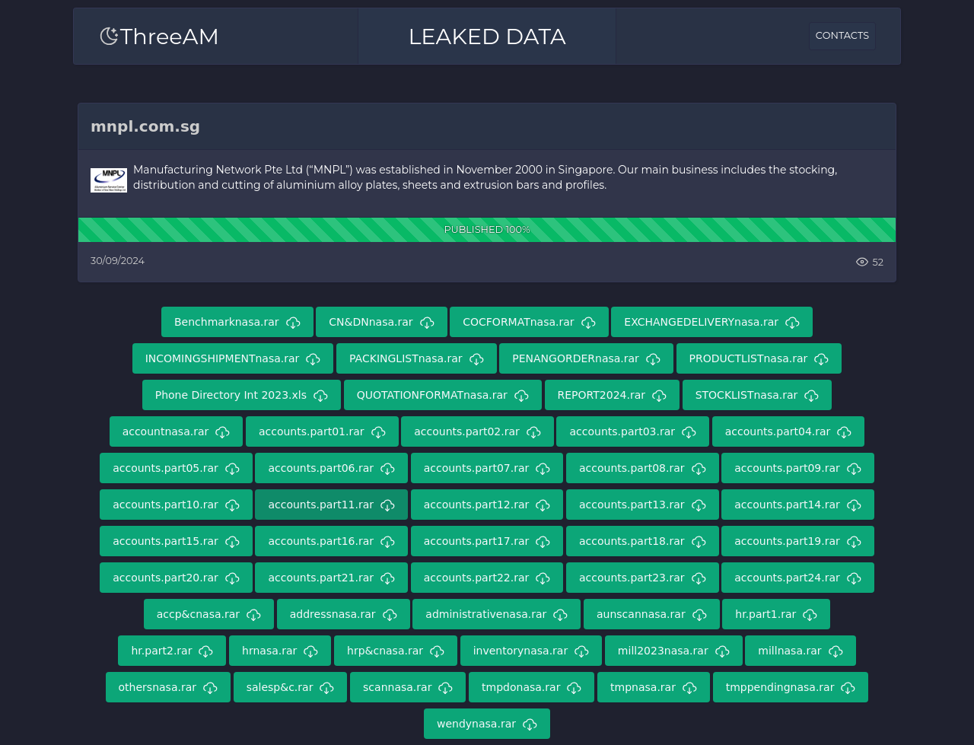
Task: Click the accounts.part23.rar button
Action: click(x=642, y=578)
